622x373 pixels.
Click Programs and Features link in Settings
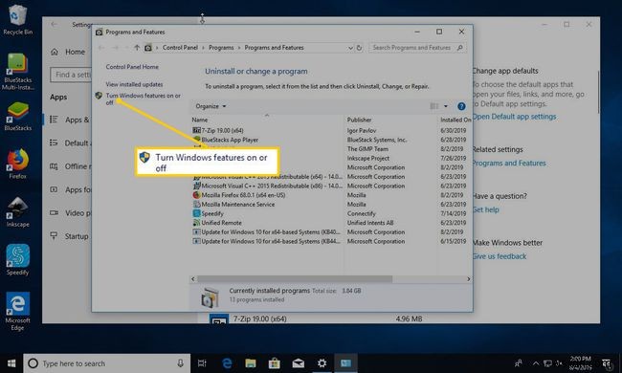(509, 163)
